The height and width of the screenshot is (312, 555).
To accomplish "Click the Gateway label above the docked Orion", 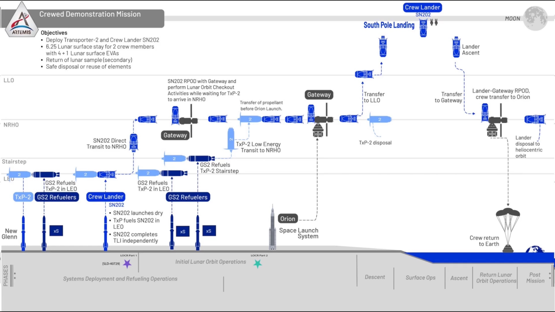I will (x=319, y=95).
